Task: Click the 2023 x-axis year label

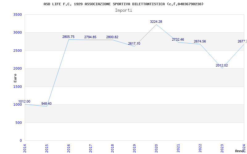Action: pyautogui.click(x=222, y=148)
